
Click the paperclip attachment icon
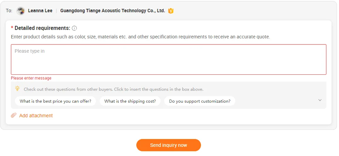14,116
